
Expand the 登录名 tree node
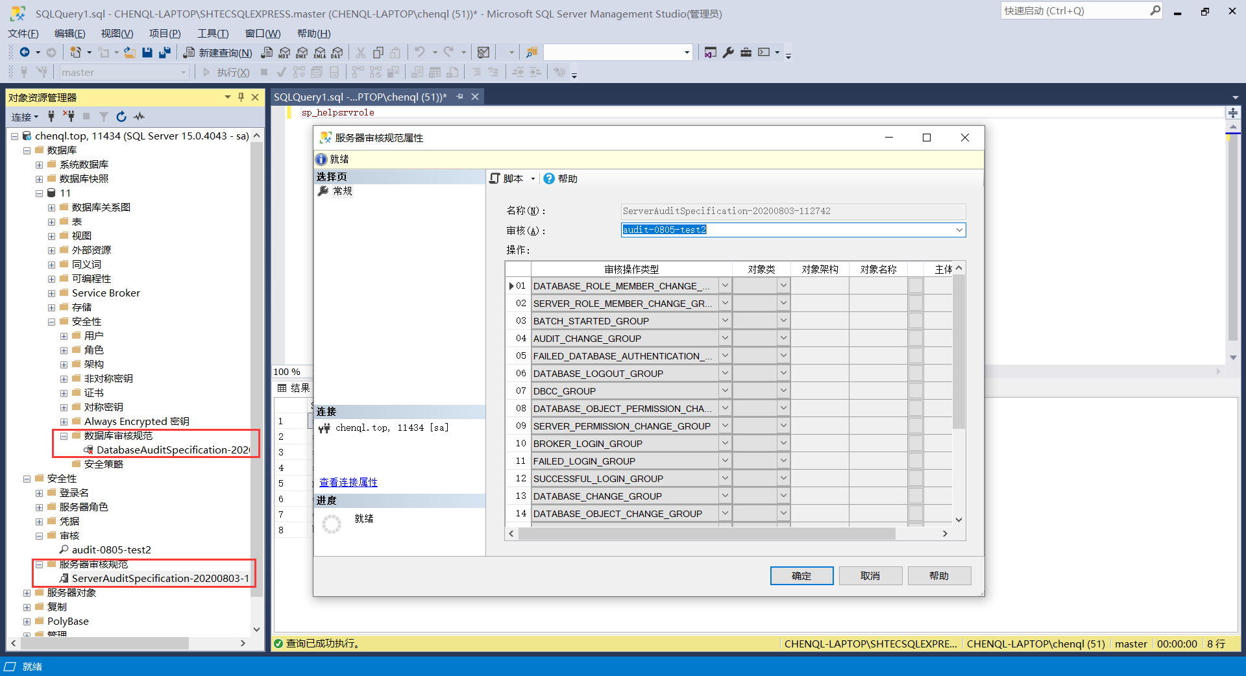pos(39,493)
